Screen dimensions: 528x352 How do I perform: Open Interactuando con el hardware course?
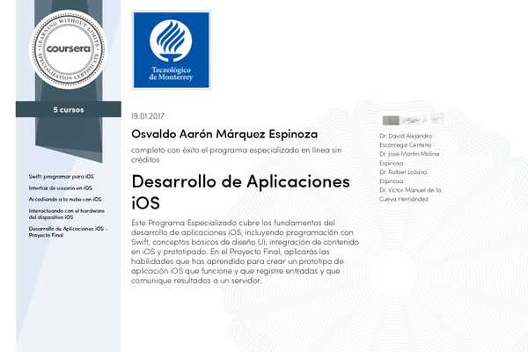(67, 214)
